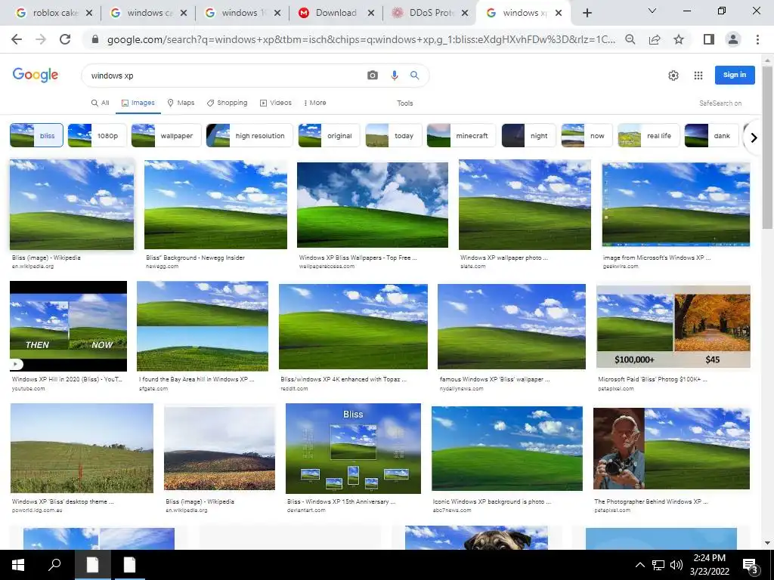This screenshot has width=774, height=580.
Task: Click the SafeSearch on label
Action: (720, 103)
